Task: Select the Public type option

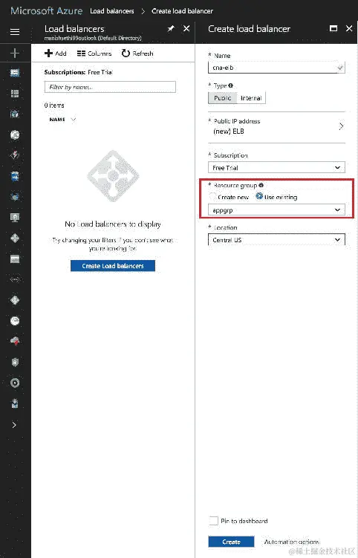Action: coord(222,98)
